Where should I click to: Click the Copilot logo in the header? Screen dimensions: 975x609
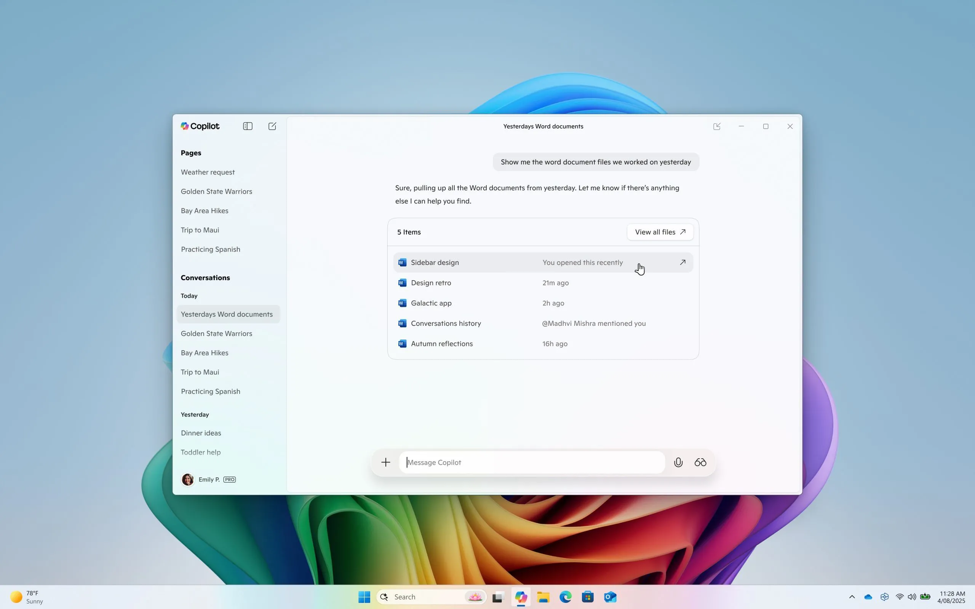point(200,126)
